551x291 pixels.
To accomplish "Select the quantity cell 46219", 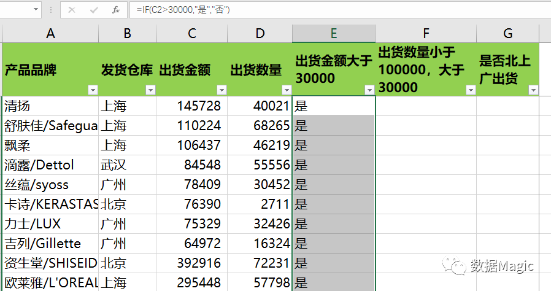I will pos(260,145).
